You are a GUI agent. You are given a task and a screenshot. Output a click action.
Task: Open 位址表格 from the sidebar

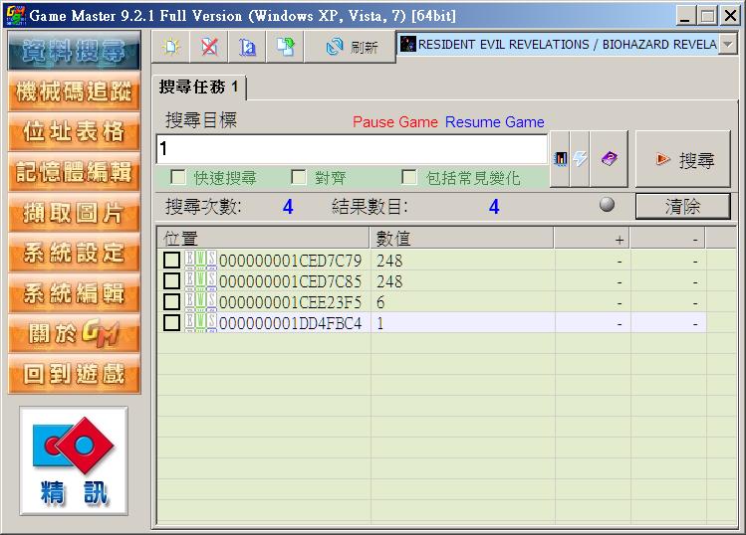74,131
